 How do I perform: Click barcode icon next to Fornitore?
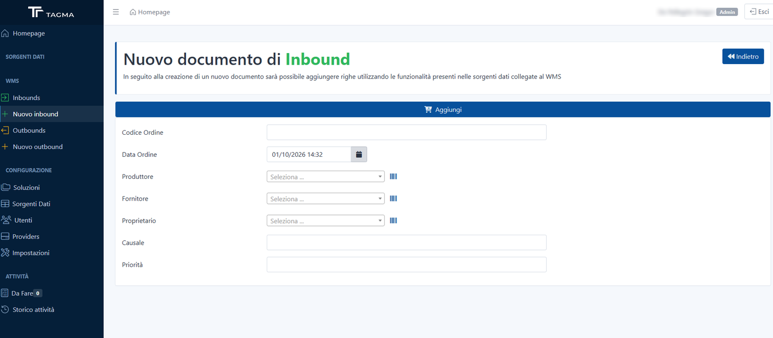394,199
